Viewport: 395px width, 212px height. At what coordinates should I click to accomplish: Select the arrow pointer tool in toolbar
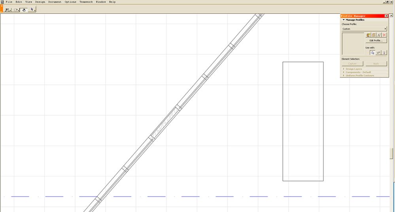pyautogui.click(x=32, y=9)
